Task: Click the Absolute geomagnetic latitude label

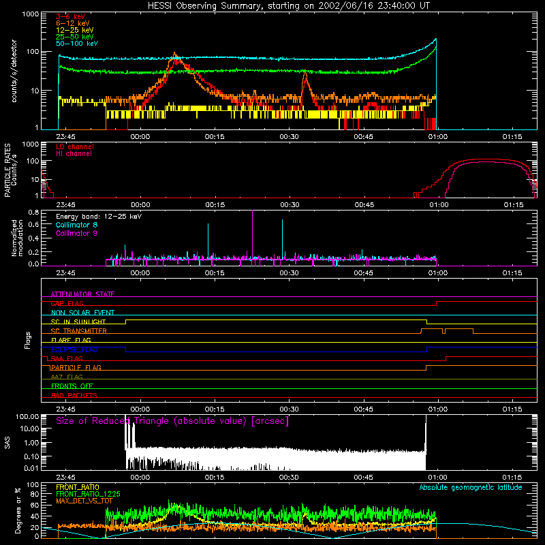Action: (x=471, y=487)
